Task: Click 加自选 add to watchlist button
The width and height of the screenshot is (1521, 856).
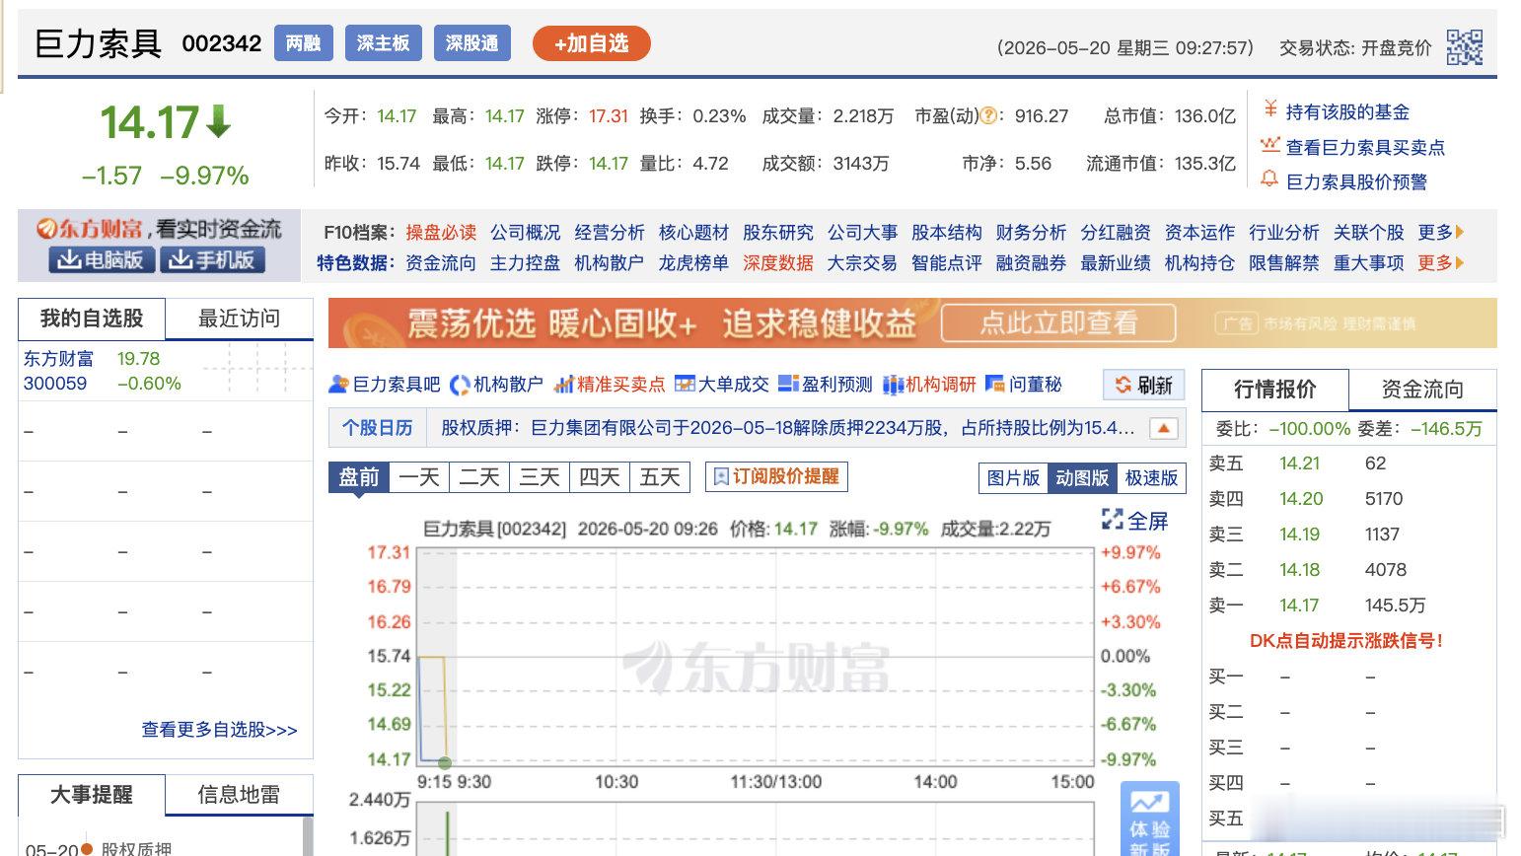Action: pyautogui.click(x=592, y=43)
